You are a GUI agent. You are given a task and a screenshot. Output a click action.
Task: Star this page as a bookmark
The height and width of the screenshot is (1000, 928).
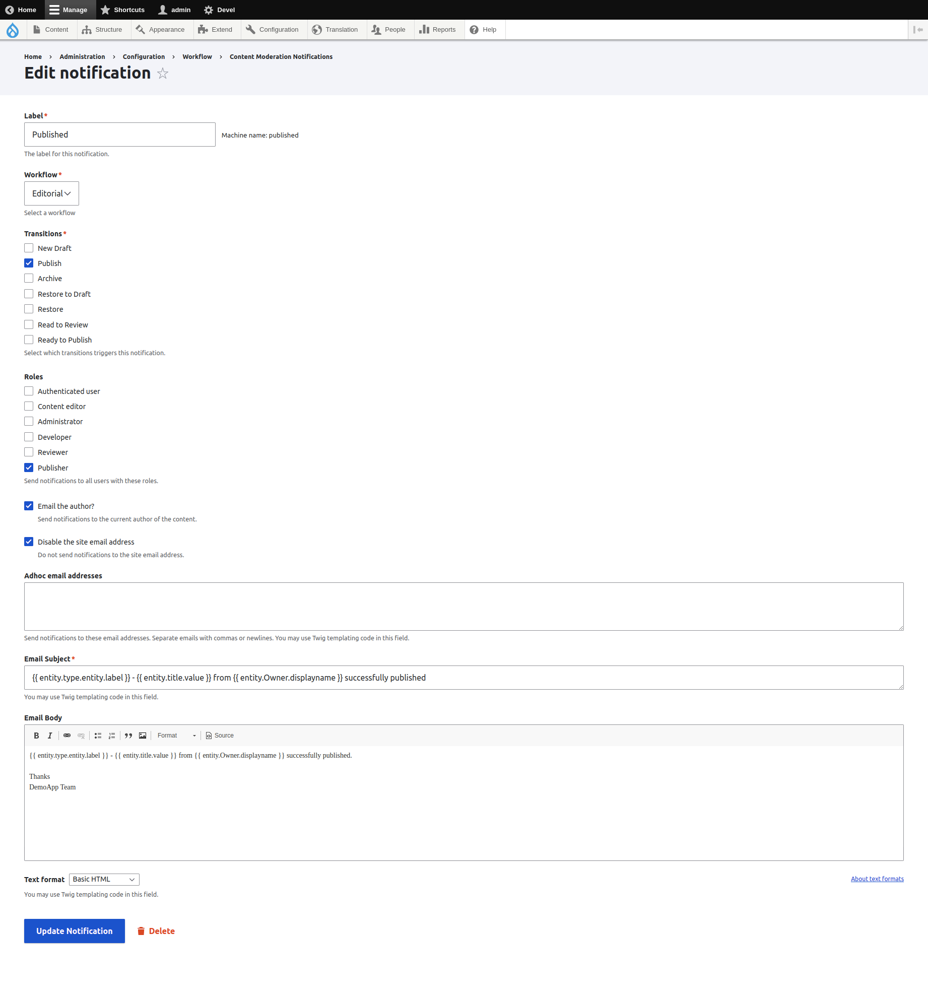pos(163,74)
